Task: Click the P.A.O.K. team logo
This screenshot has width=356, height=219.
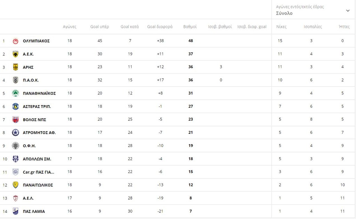Action: 15,80
